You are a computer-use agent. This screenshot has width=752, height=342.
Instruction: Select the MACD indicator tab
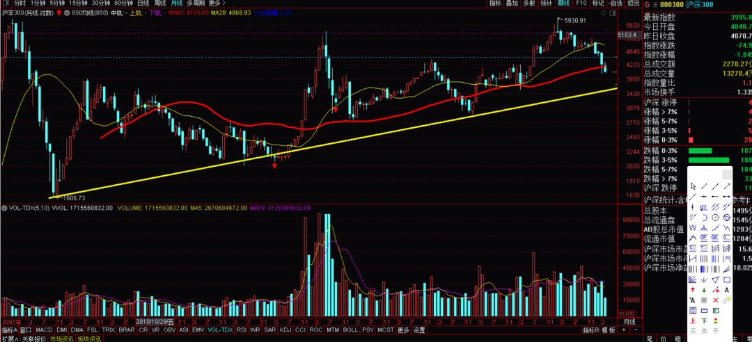click(44, 330)
